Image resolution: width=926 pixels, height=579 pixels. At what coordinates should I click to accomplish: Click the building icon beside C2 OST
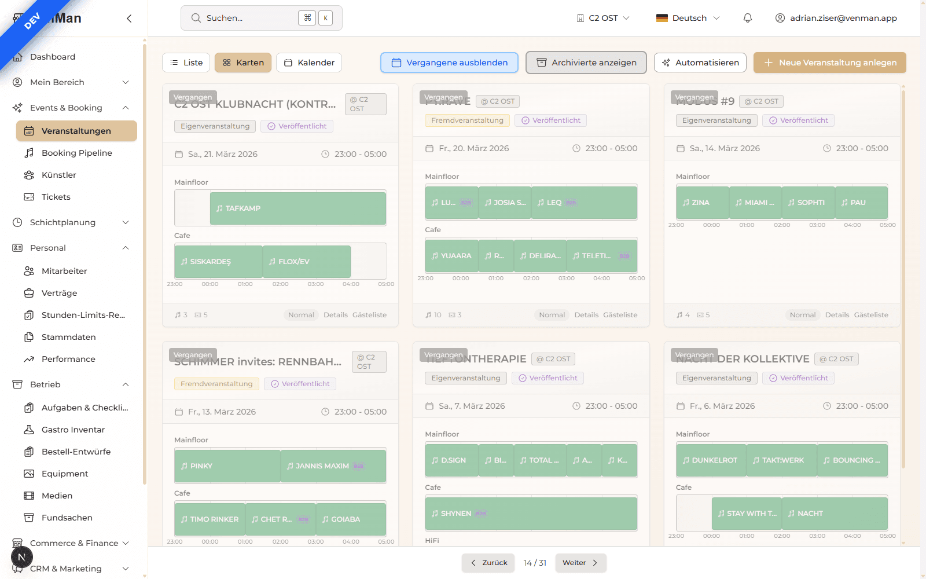(580, 18)
